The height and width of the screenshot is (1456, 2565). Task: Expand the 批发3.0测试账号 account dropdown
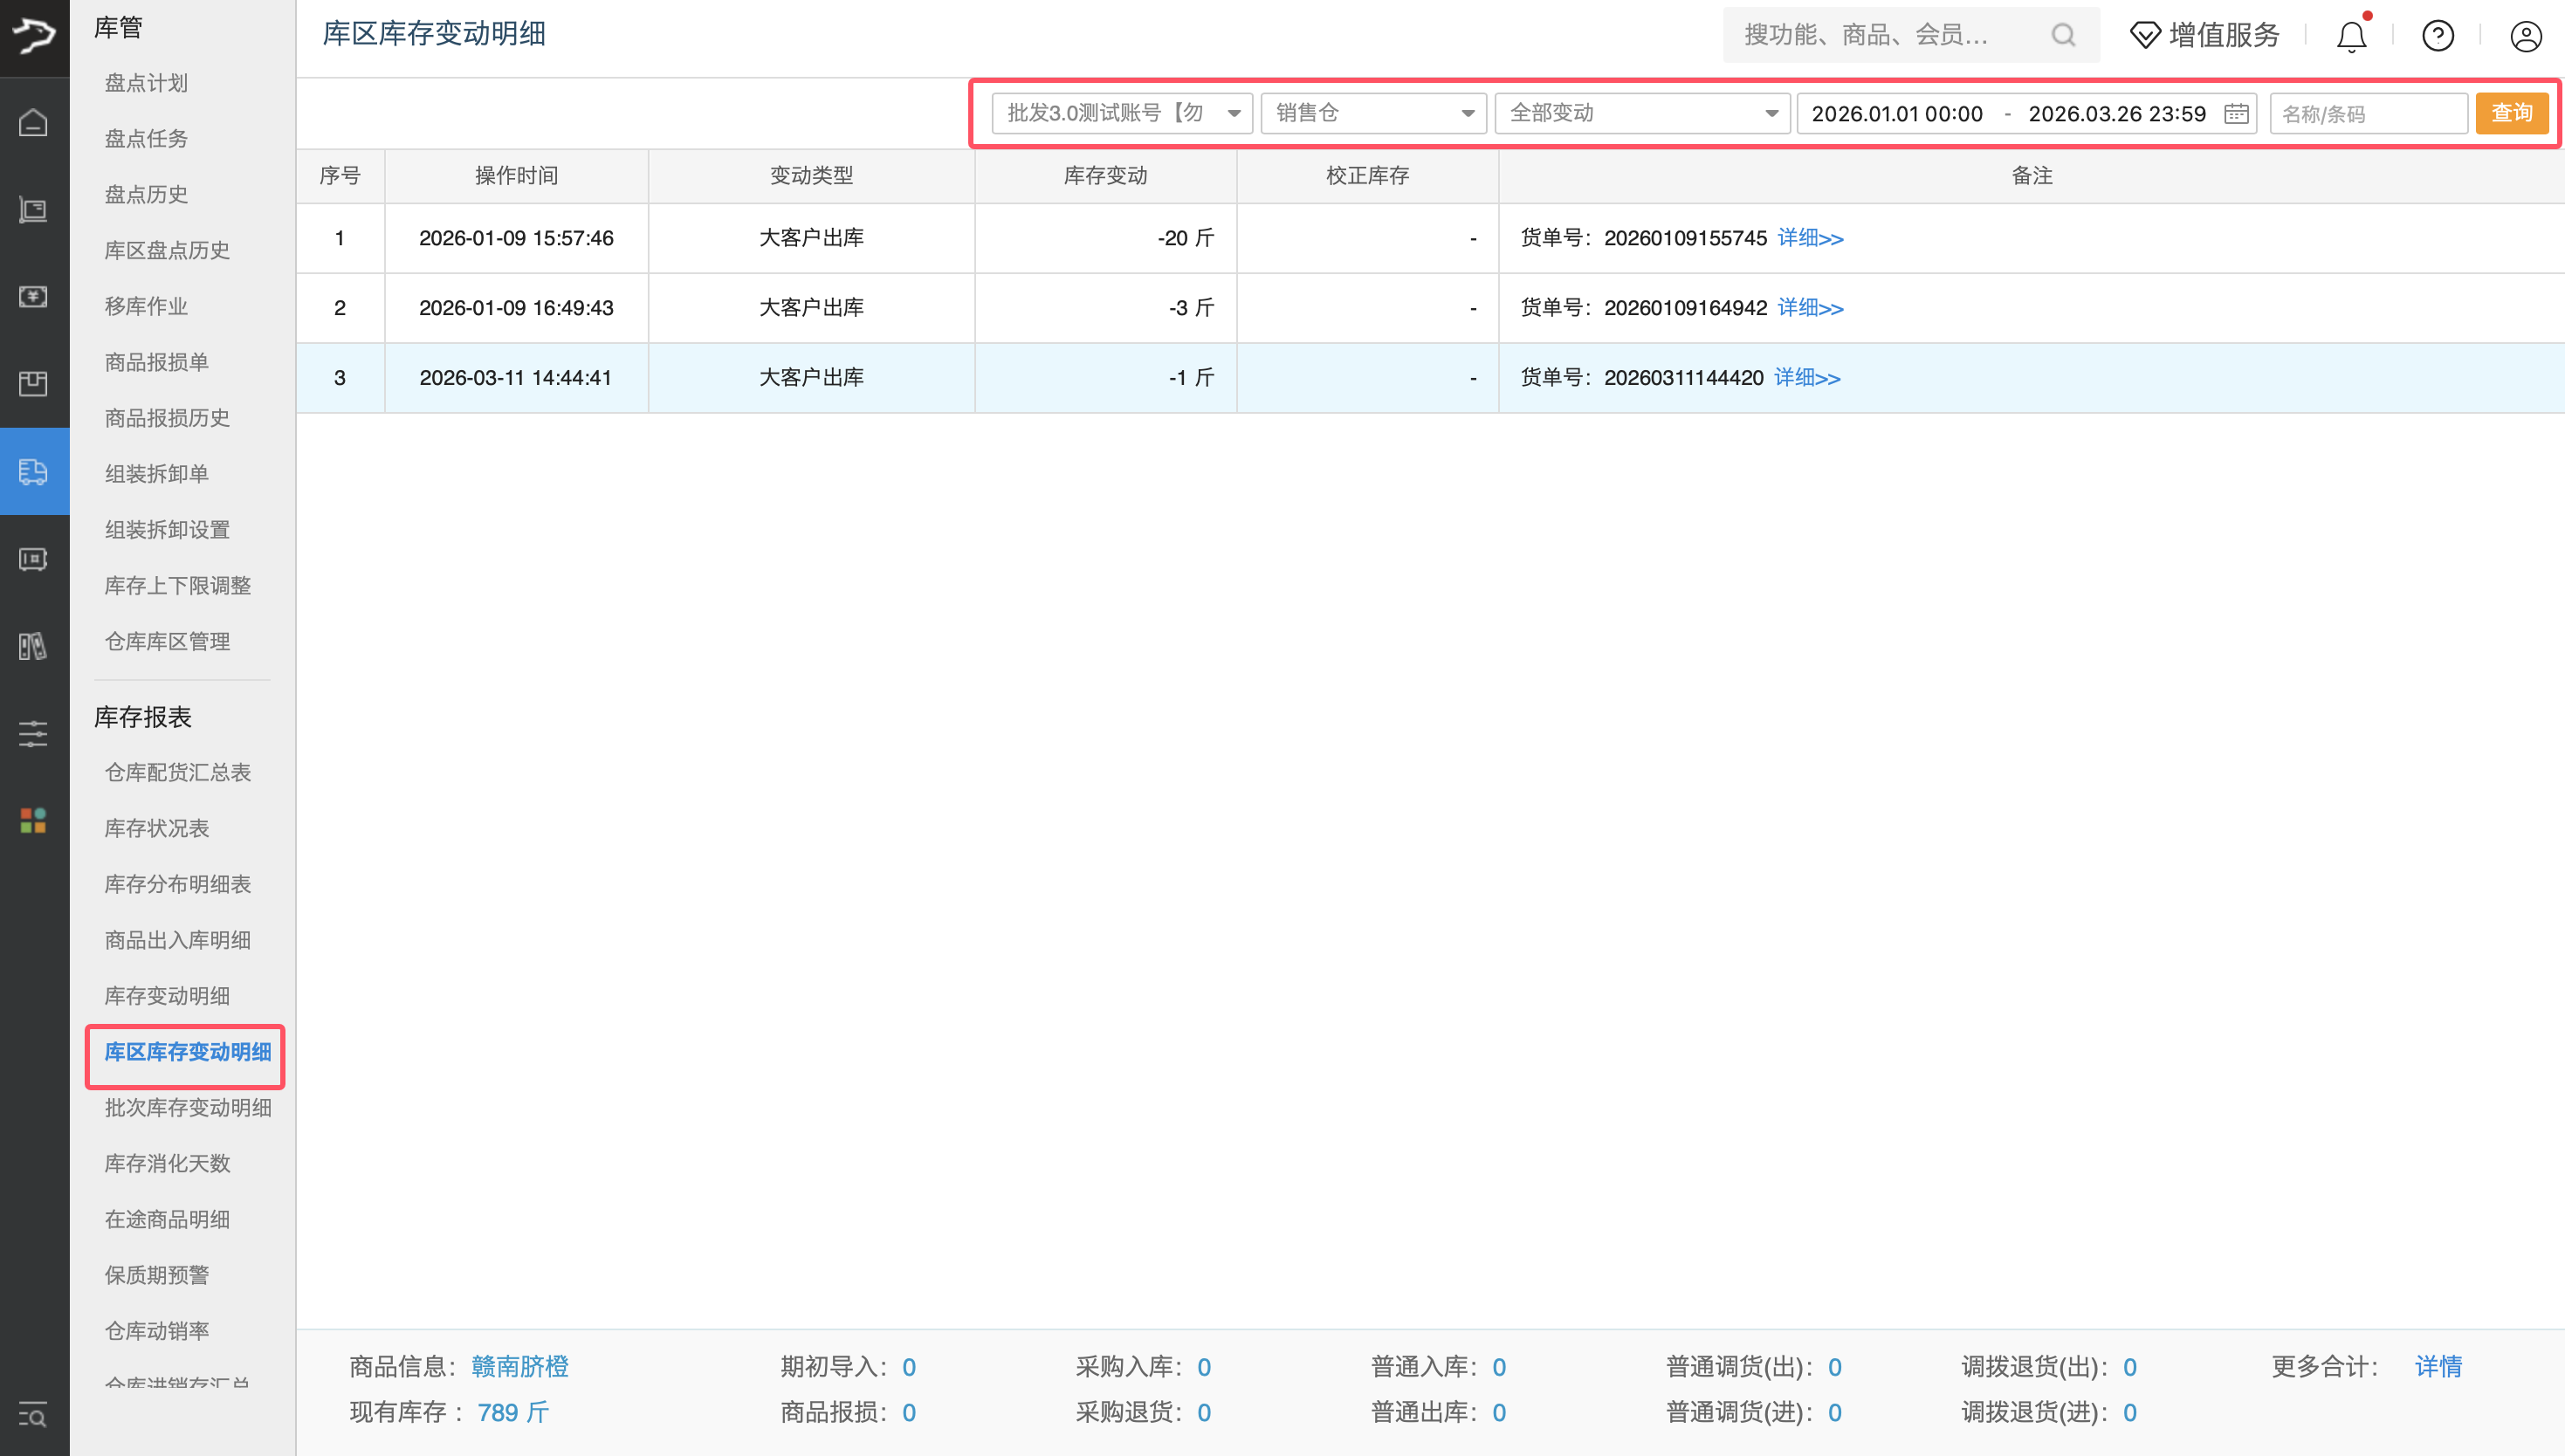1120,113
